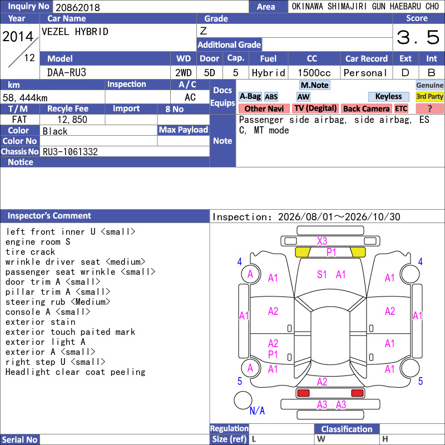Click the Additional Grade label
Screen dimensions: 445x445
(x=229, y=44)
